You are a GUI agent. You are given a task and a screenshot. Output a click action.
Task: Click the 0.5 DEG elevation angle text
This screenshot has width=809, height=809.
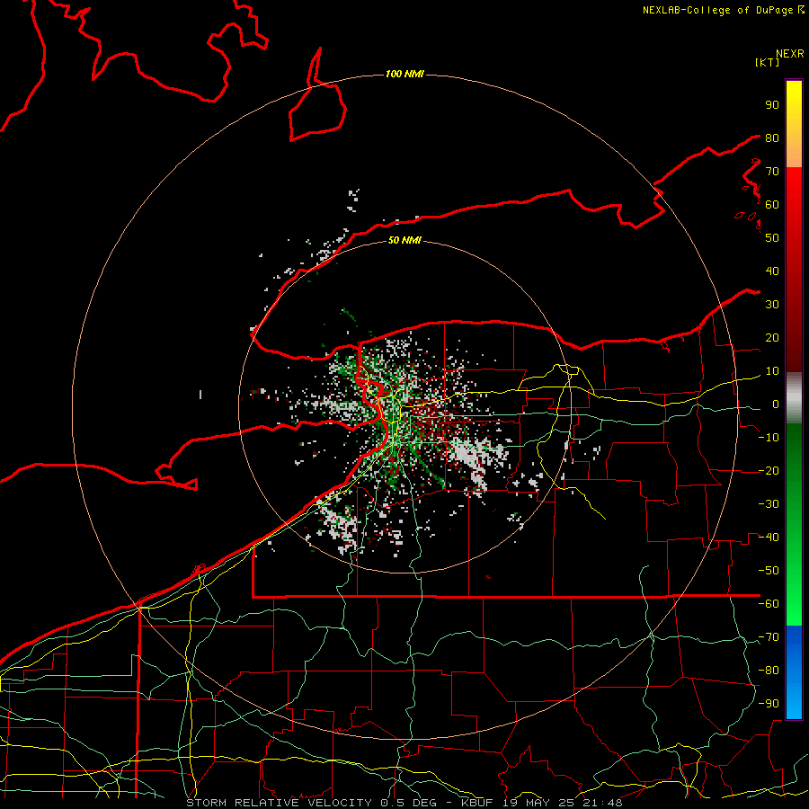409,803
